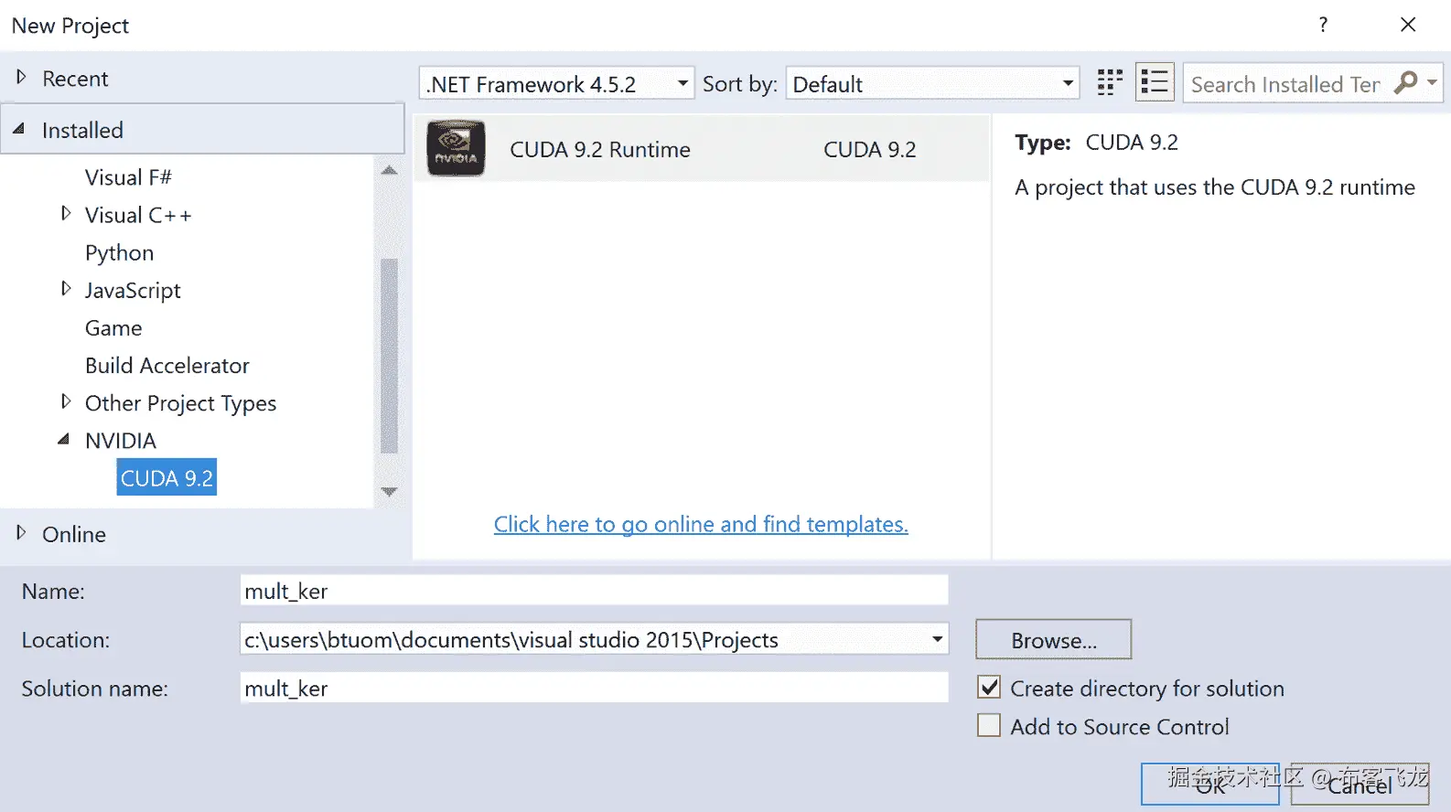Image resolution: width=1451 pixels, height=812 pixels.
Task: Select Game project type
Action: (113, 327)
